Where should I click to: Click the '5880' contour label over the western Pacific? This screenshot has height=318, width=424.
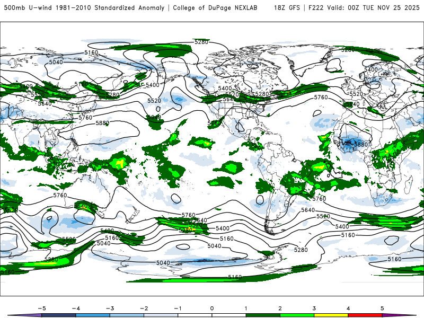102,123
